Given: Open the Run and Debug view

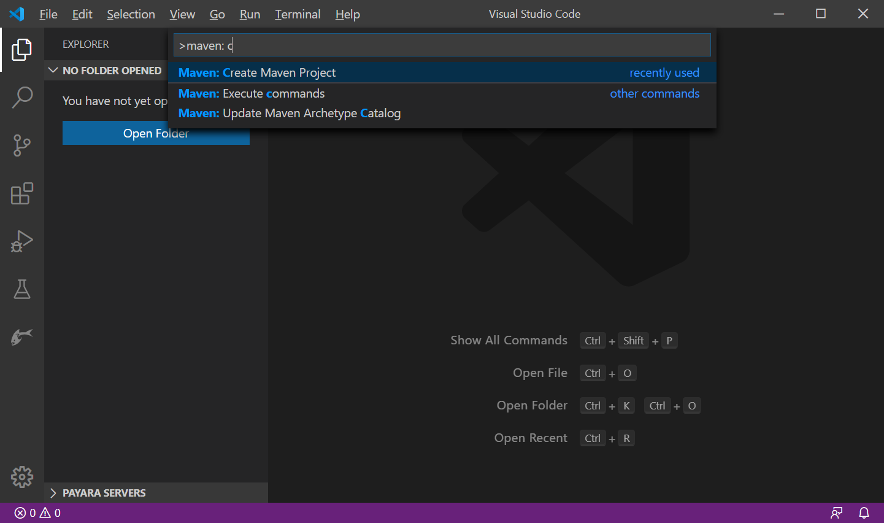Looking at the screenshot, I should (21, 241).
